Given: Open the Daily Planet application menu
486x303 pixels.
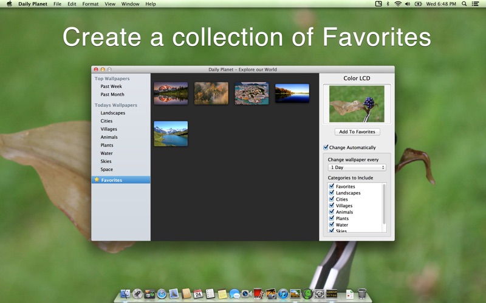Looking at the screenshot, I should pos(33,4).
